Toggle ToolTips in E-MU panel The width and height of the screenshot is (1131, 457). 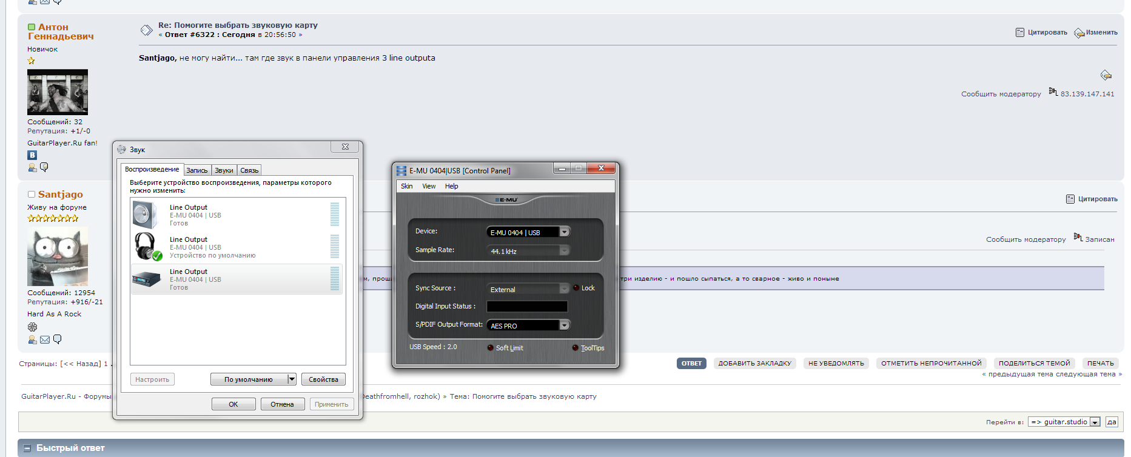(x=576, y=347)
